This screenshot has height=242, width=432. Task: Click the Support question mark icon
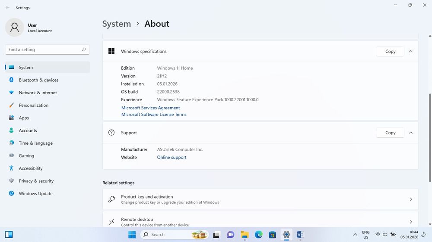point(111,133)
